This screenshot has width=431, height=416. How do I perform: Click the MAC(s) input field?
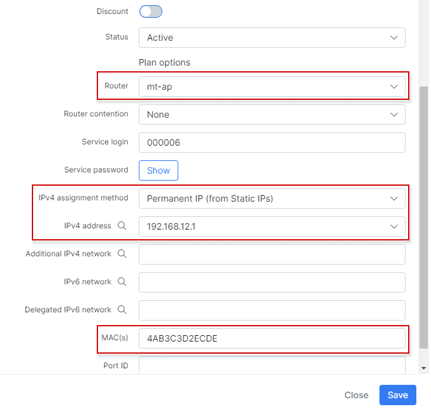(x=272, y=338)
